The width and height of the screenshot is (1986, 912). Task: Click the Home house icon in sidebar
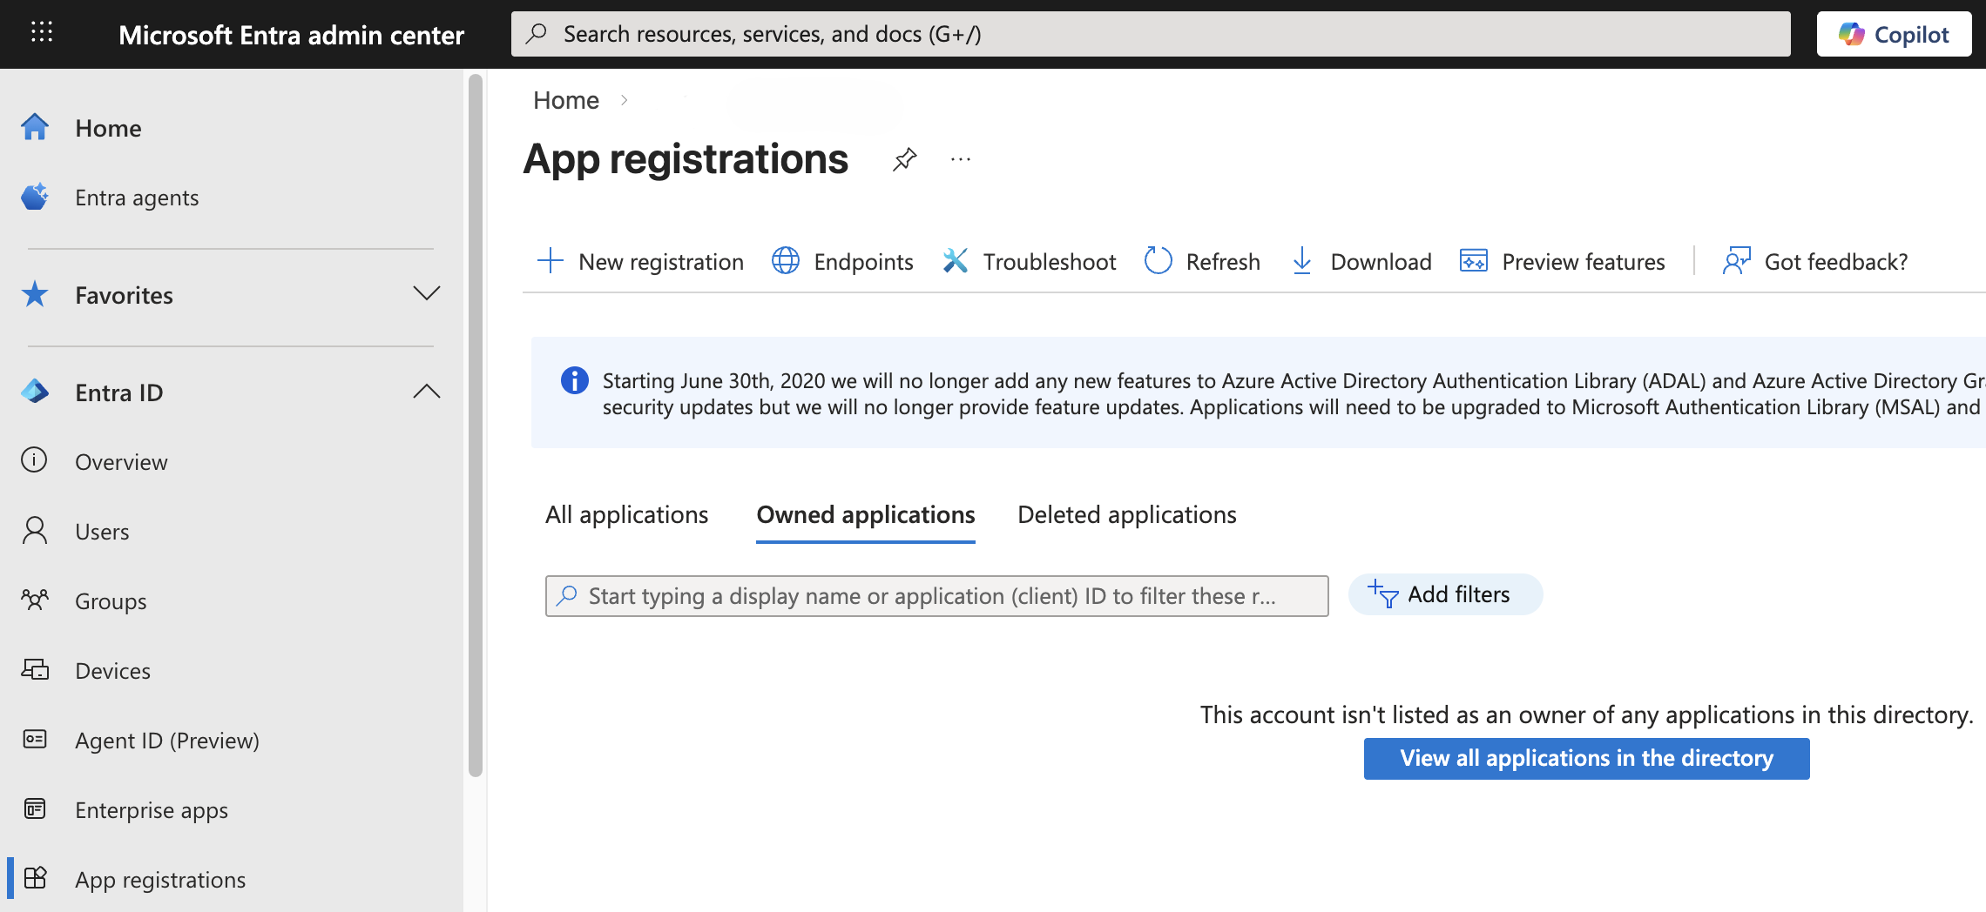(35, 127)
